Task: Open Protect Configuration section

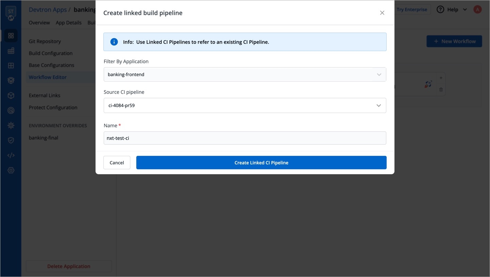Action: (53, 108)
